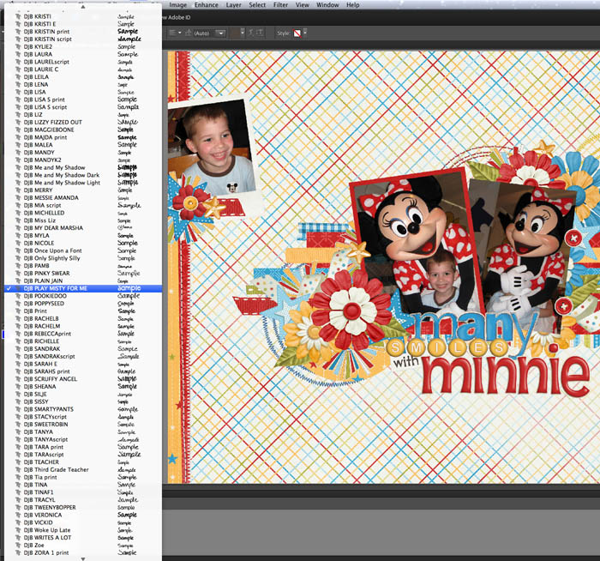Open the text color dropdown arrow

click(243, 33)
